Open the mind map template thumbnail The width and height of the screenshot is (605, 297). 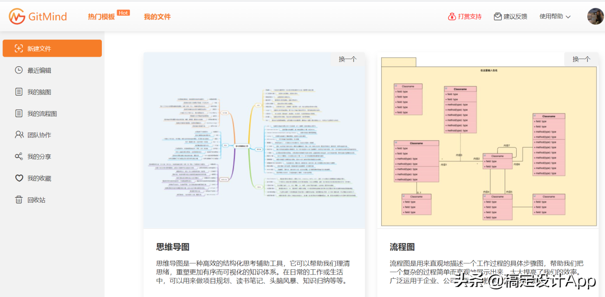[254, 140]
